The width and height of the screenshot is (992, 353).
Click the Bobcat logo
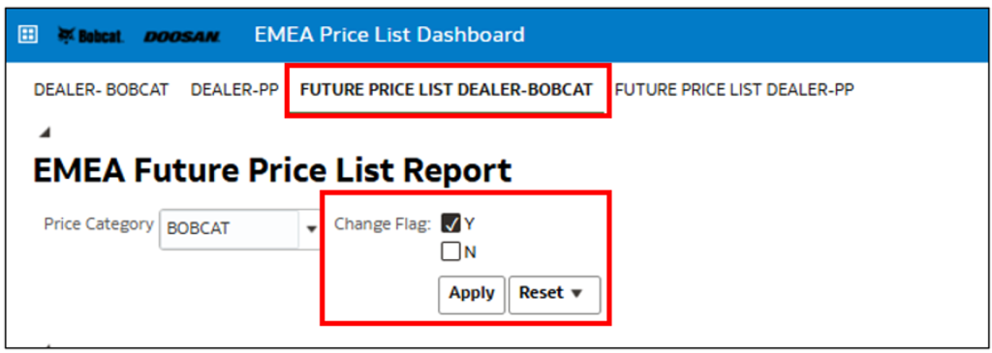click(x=90, y=36)
